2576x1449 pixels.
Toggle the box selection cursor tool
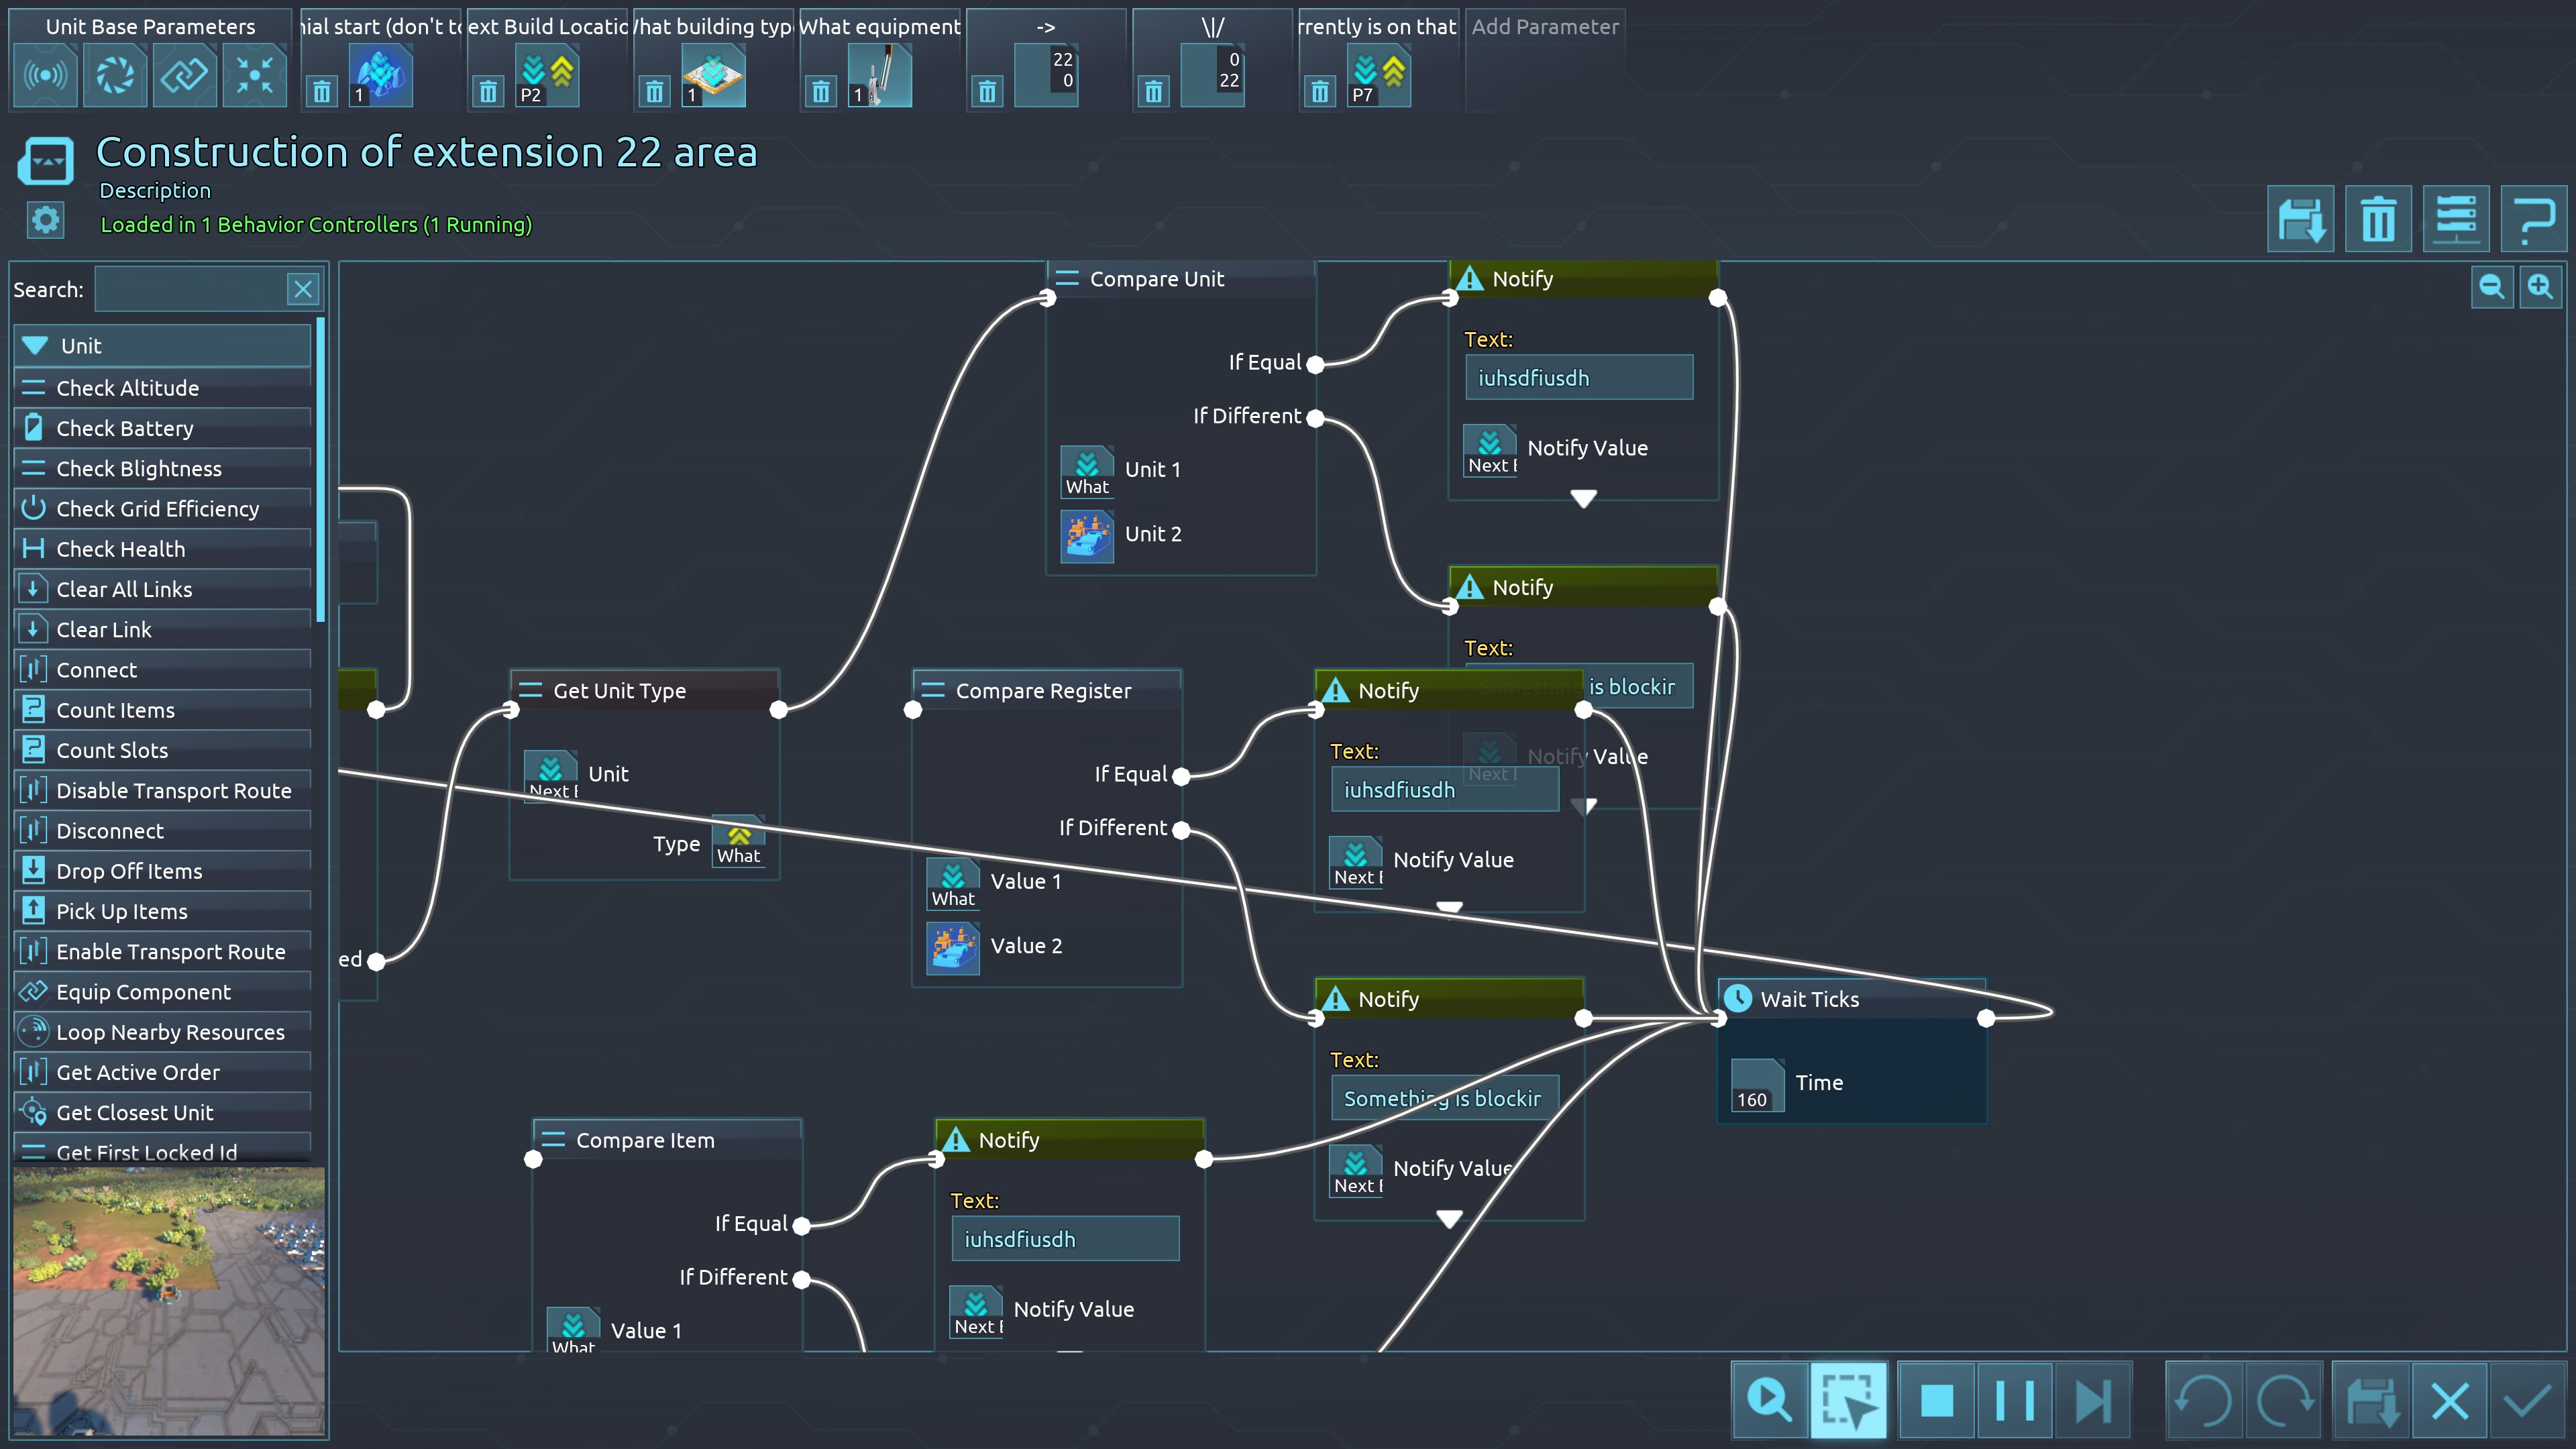[1848, 1400]
